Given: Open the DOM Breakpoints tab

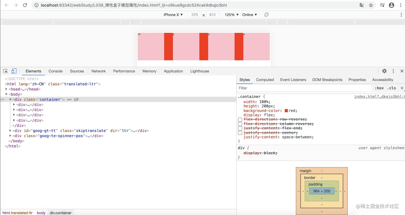Looking at the screenshot, I should click(327, 80).
